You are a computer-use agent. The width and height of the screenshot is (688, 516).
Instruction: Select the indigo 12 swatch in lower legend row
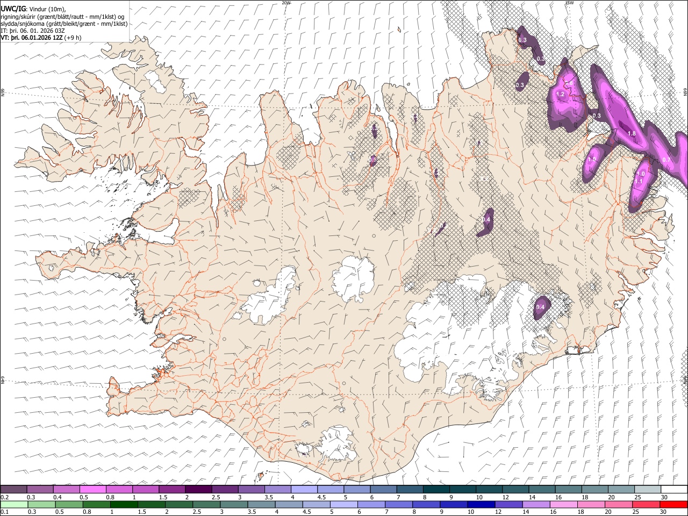pyautogui.click(x=508, y=504)
